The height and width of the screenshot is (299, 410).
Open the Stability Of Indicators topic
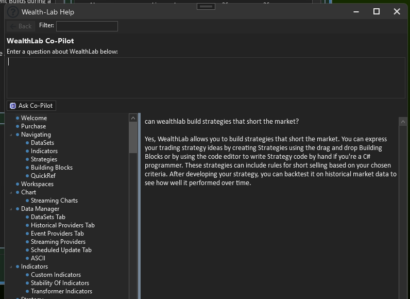point(60,283)
